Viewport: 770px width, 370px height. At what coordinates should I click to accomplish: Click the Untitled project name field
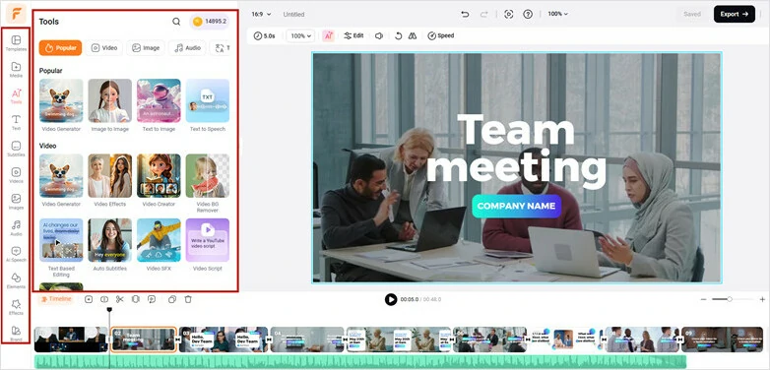pyautogui.click(x=293, y=14)
